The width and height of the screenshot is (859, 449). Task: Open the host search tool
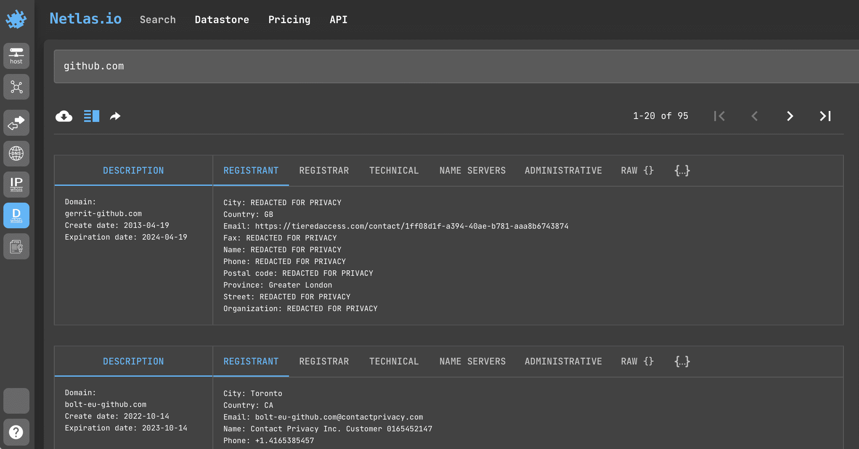coord(16,56)
